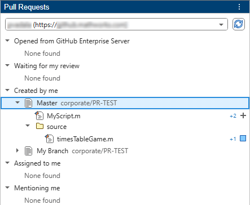The width and height of the screenshot is (250, 205).
Task: Open the repository selection dropdown
Action: pyautogui.click(x=221, y=24)
